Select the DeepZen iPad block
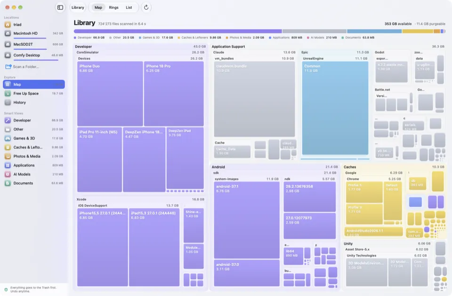 185,158
